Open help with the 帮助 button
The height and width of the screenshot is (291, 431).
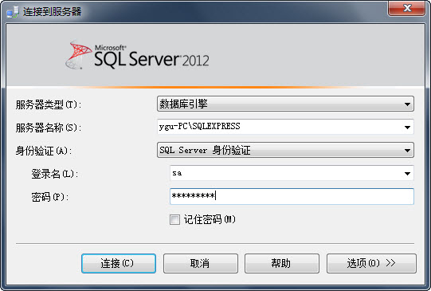pyautogui.click(x=282, y=263)
